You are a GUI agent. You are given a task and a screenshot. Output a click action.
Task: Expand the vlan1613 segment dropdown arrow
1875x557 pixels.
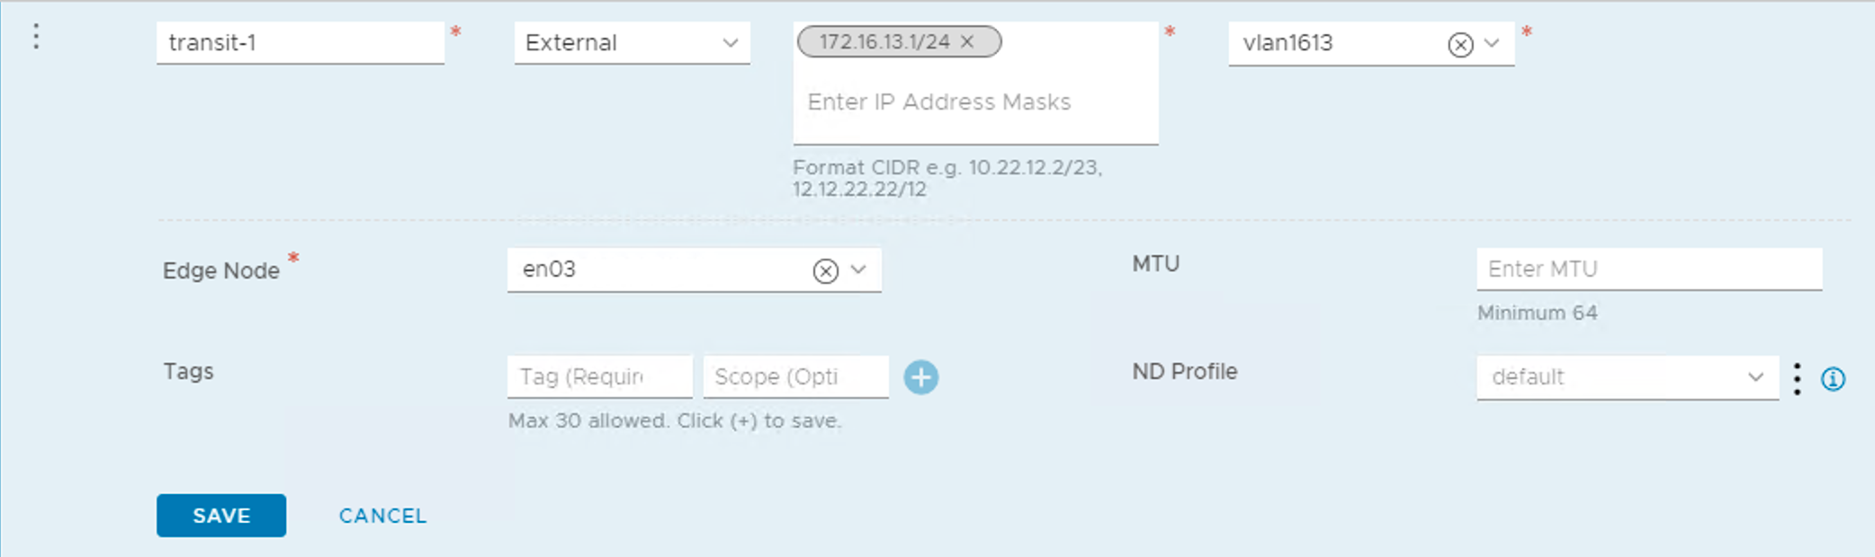tap(1492, 43)
